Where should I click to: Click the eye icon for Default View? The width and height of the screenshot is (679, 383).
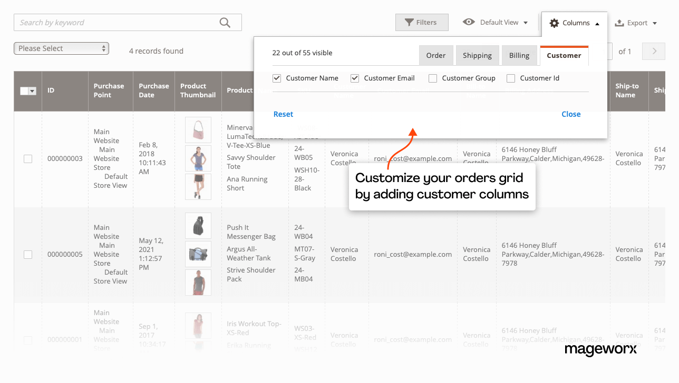click(469, 22)
